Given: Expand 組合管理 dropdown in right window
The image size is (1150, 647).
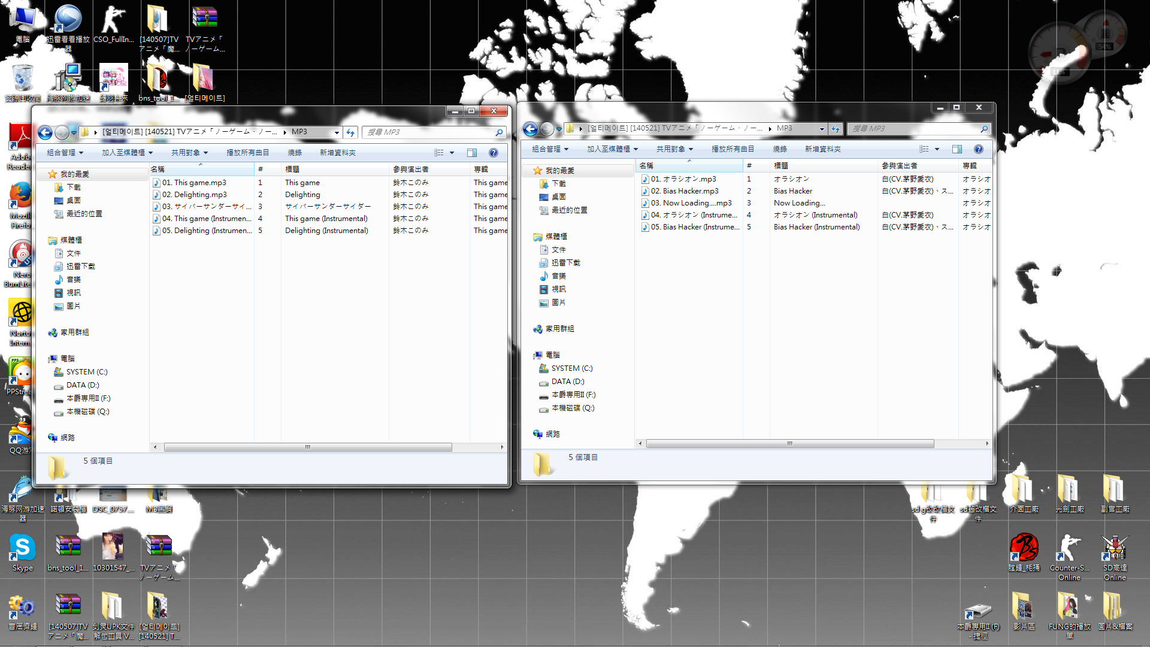Looking at the screenshot, I should click(x=550, y=149).
